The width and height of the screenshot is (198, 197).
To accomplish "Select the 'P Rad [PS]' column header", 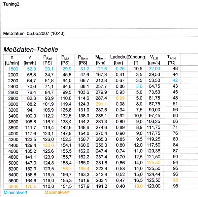I will (48, 60).
